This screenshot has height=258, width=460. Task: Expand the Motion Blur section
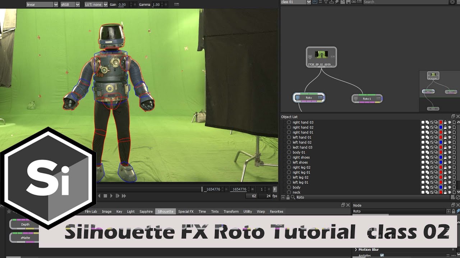click(356, 249)
